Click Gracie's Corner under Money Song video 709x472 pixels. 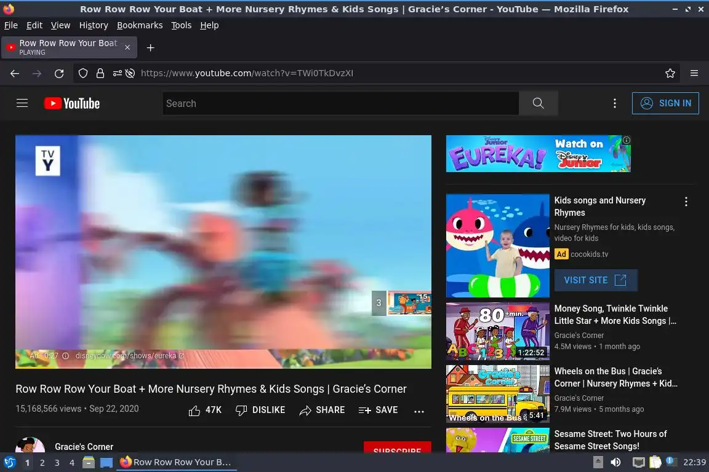[579, 335]
